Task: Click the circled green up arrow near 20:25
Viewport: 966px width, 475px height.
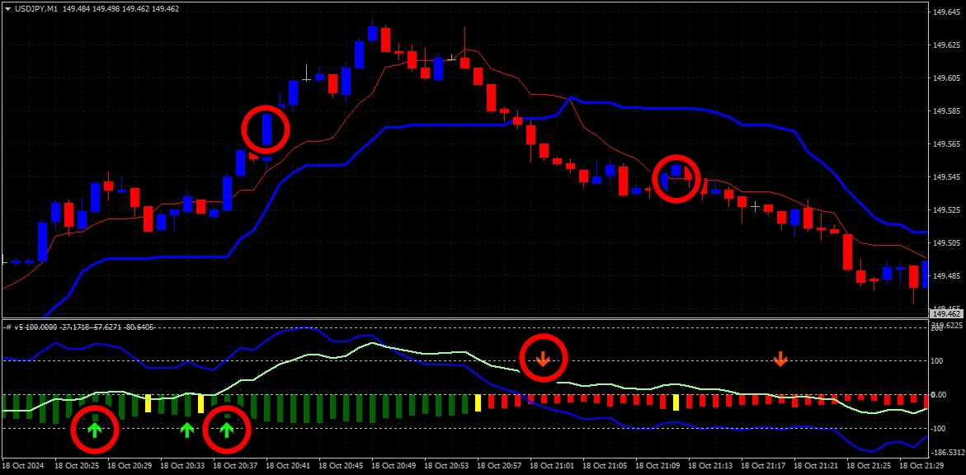Action: pos(94,430)
